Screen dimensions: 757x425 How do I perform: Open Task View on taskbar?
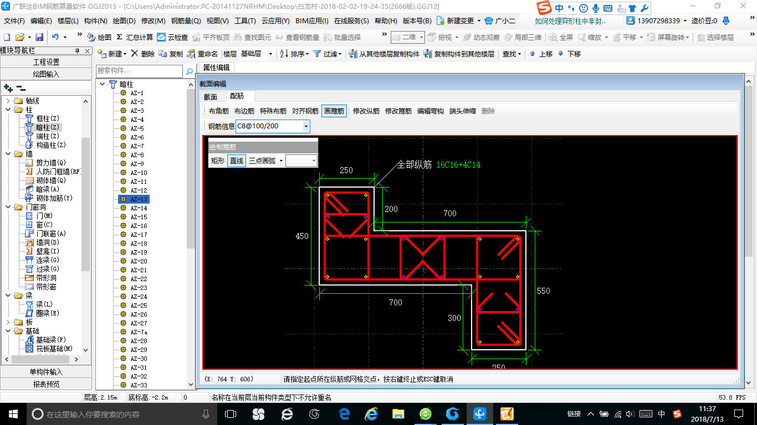coord(230,413)
